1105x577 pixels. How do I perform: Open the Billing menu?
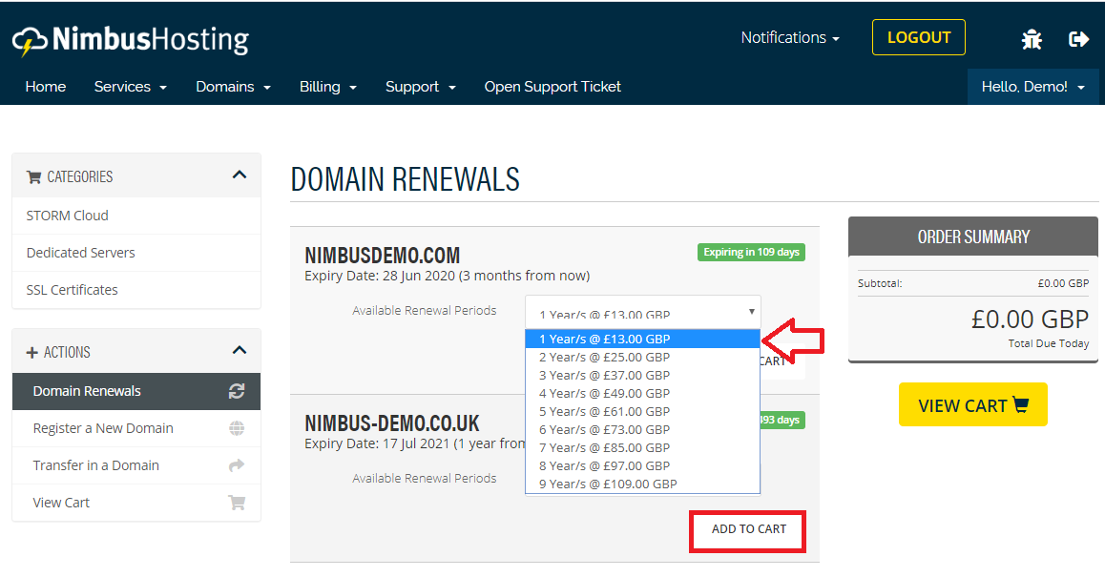(327, 87)
